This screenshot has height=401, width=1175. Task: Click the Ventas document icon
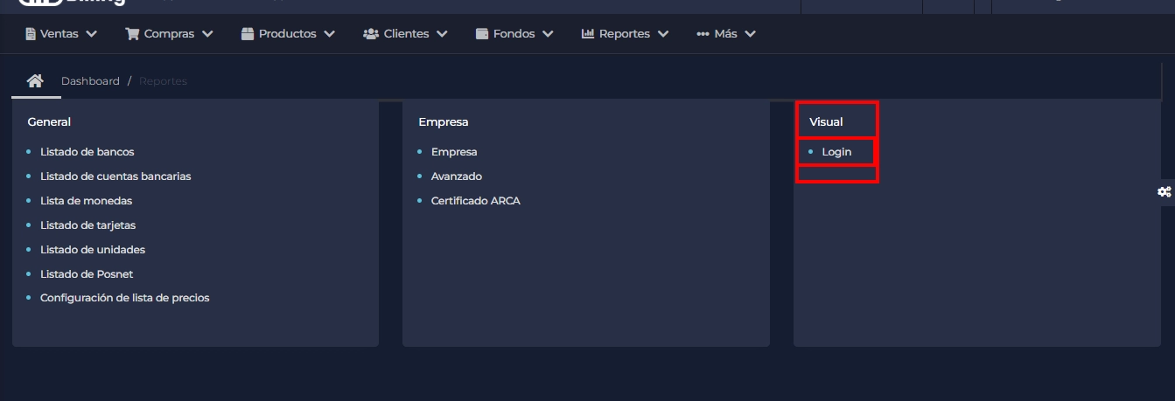(x=31, y=34)
